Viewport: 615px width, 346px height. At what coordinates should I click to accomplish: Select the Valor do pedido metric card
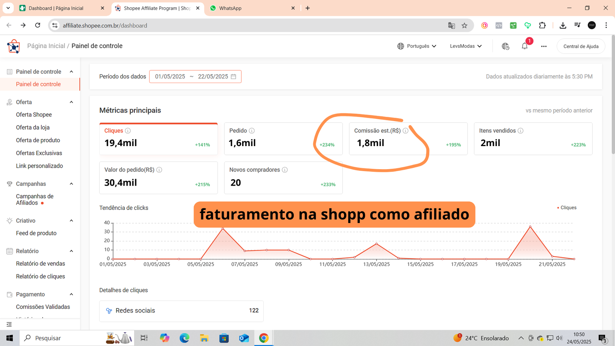point(158,178)
